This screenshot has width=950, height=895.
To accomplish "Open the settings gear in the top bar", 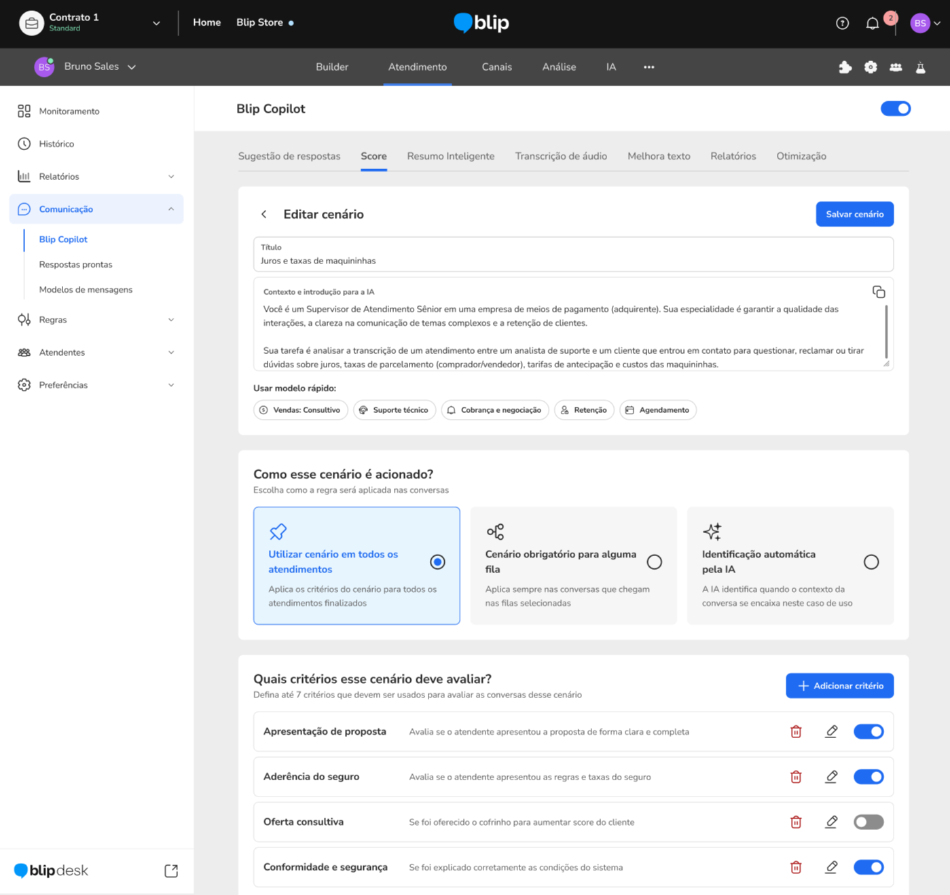I will tap(871, 67).
